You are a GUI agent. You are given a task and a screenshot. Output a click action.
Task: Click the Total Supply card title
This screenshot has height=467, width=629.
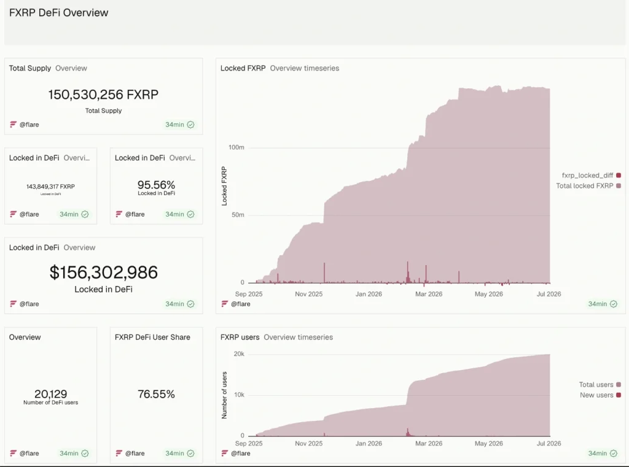tap(30, 68)
